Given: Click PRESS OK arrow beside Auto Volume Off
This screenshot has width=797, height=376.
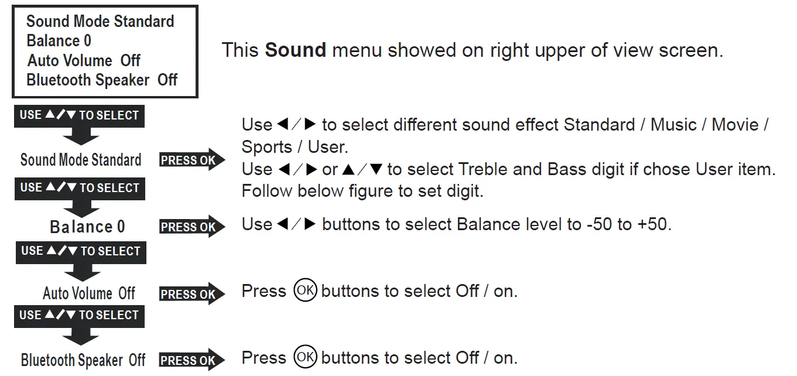Looking at the screenshot, I should (190, 294).
